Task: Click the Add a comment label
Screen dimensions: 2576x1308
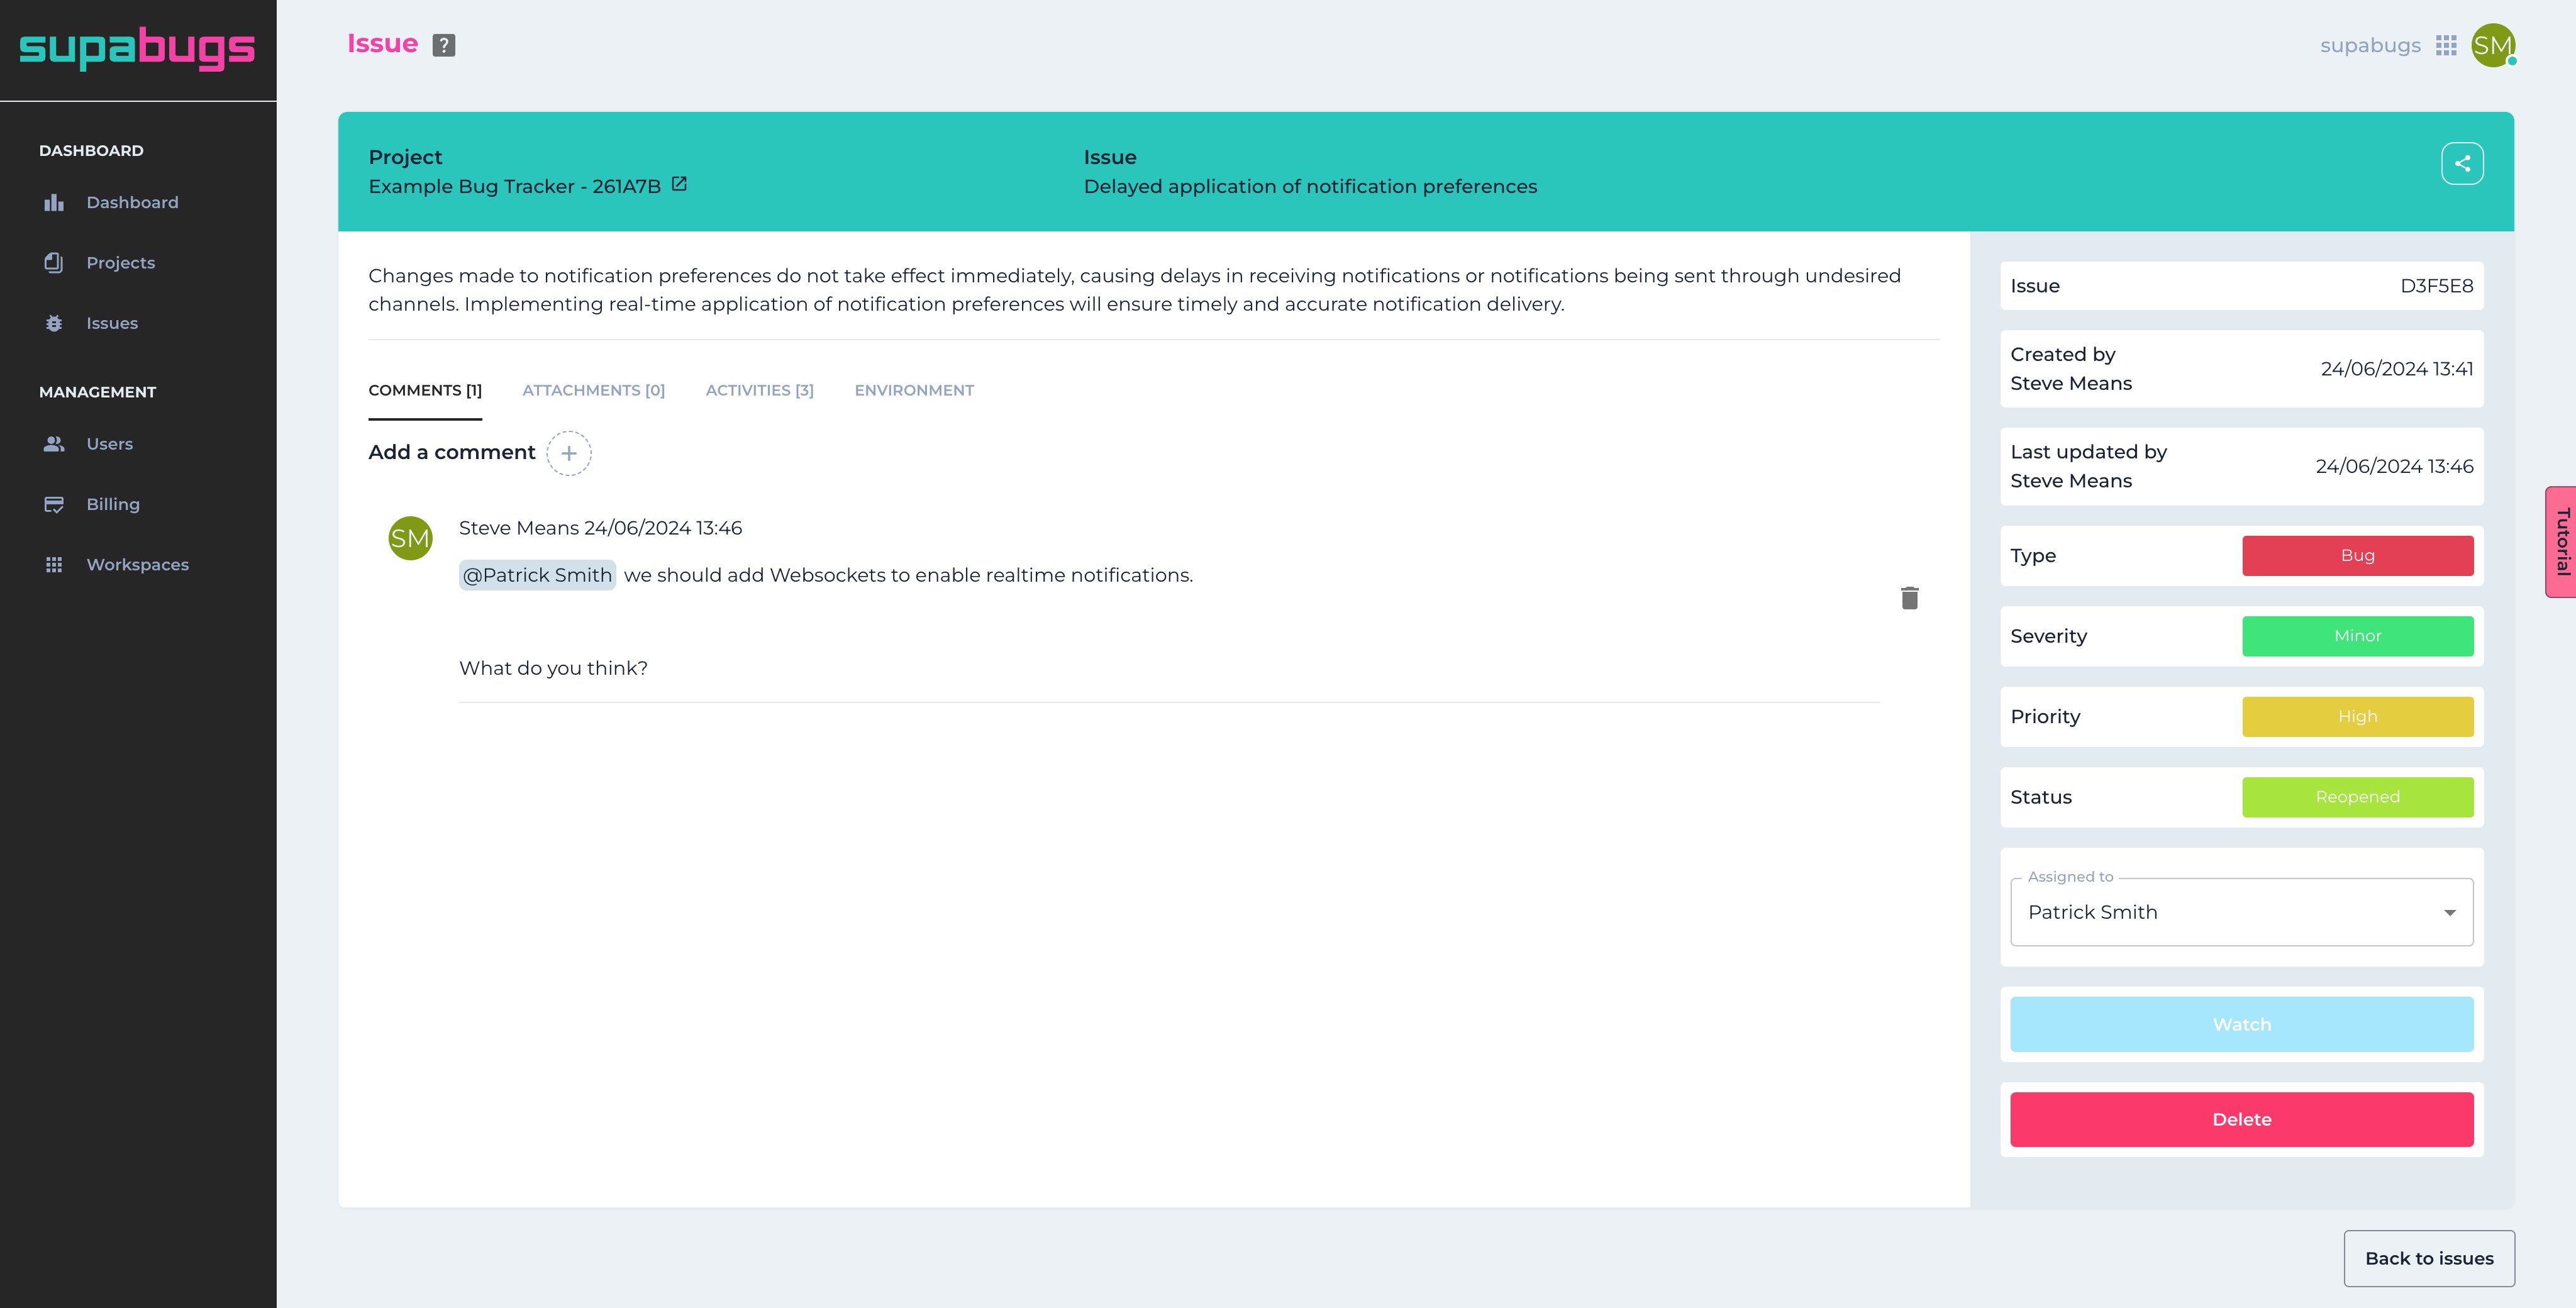Action: (452, 453)
